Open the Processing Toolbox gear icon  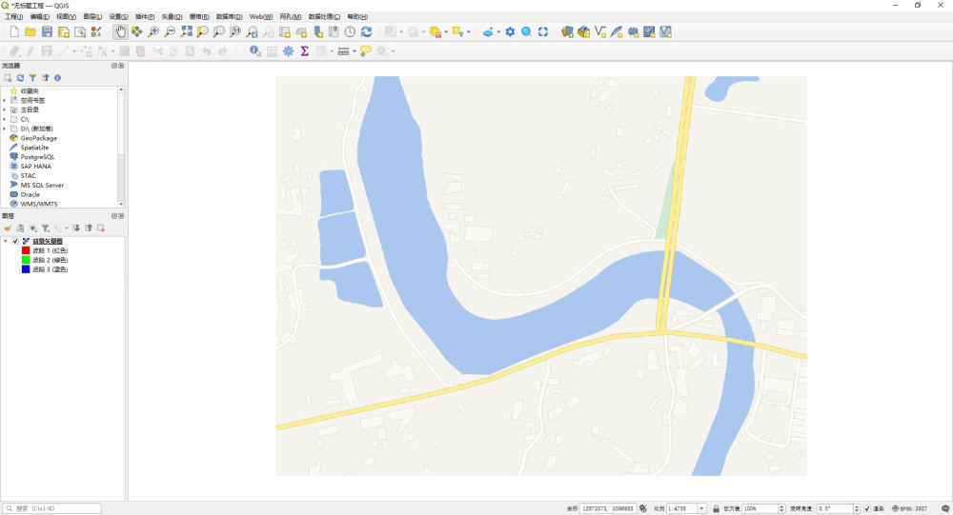tap(288, 51)
